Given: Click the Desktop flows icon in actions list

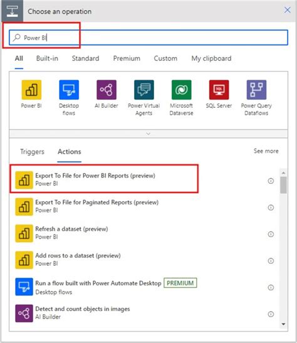Looking at the screenshot, I should 24,287.
